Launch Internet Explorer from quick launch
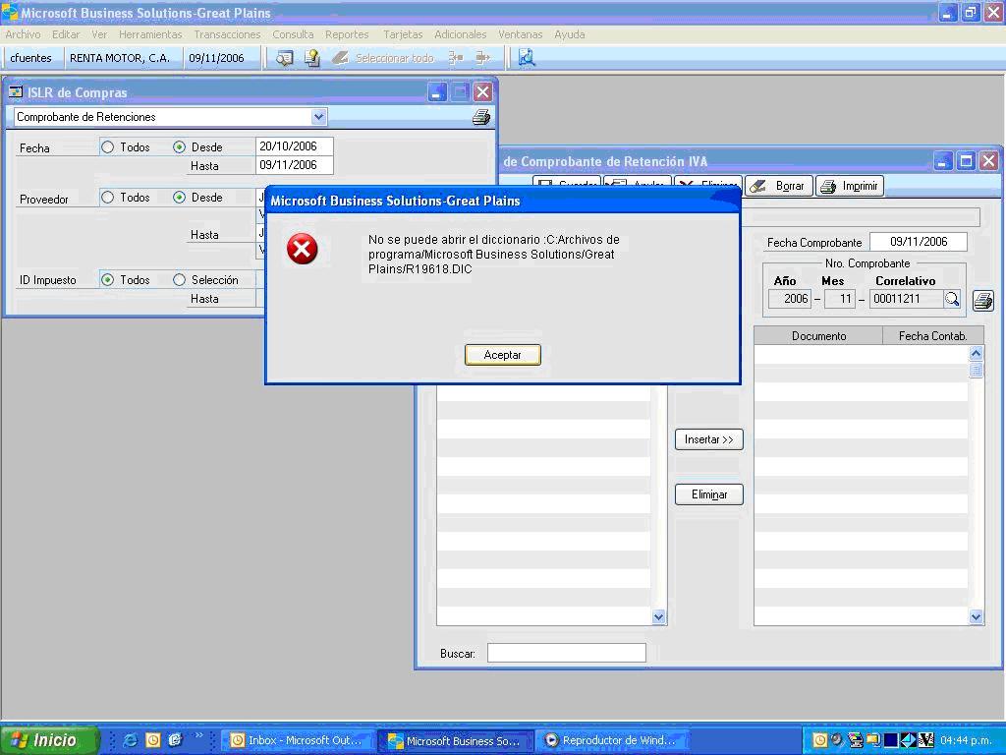 (x=130, y=740)
